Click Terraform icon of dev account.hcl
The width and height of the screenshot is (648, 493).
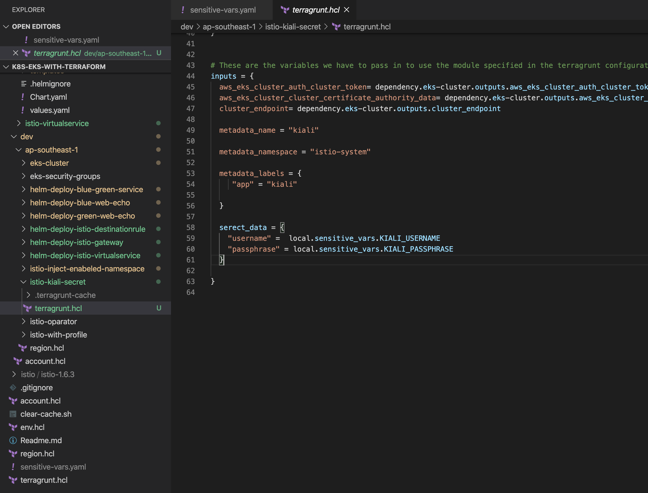click(x=18, y=361)
